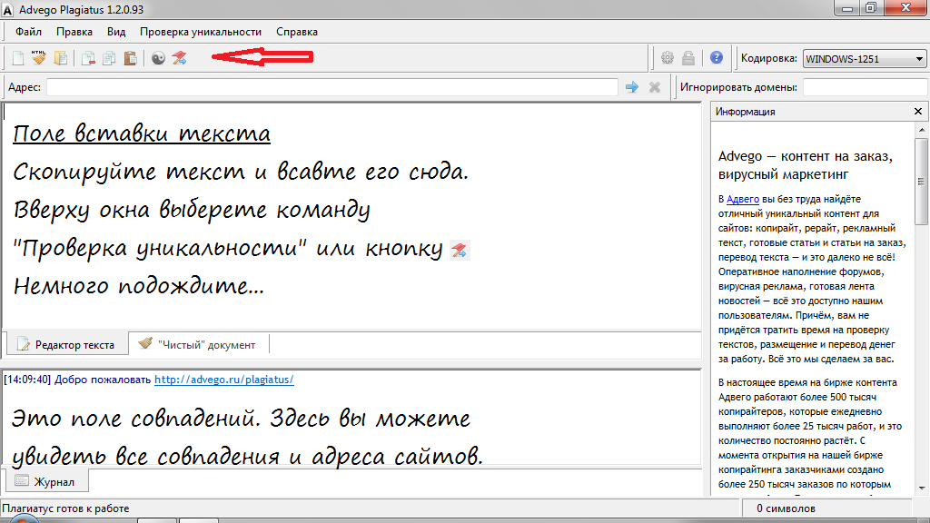The width and height of the screenshot is (930, 523).
Task: Open the Справка menu
Action: 297,32
